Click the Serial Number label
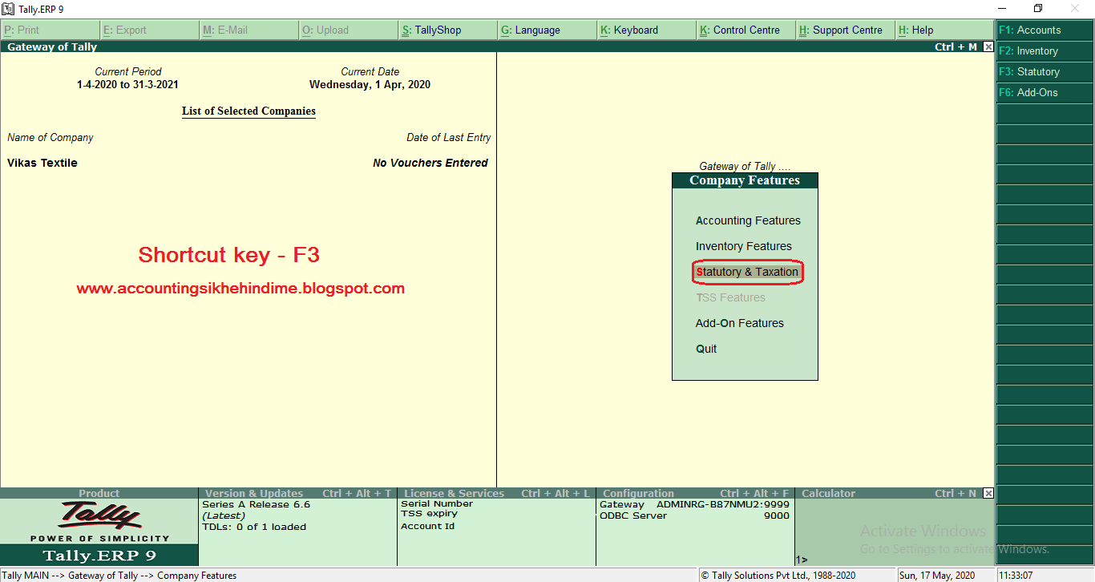The width and height of the screenshot is (1095, 582). 437,504
